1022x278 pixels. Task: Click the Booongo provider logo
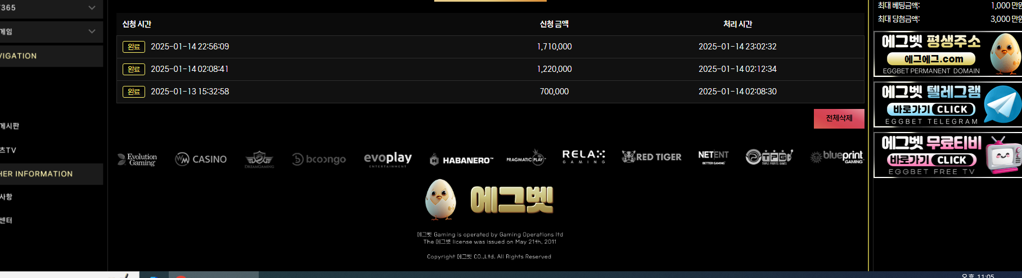coord(319,159)
